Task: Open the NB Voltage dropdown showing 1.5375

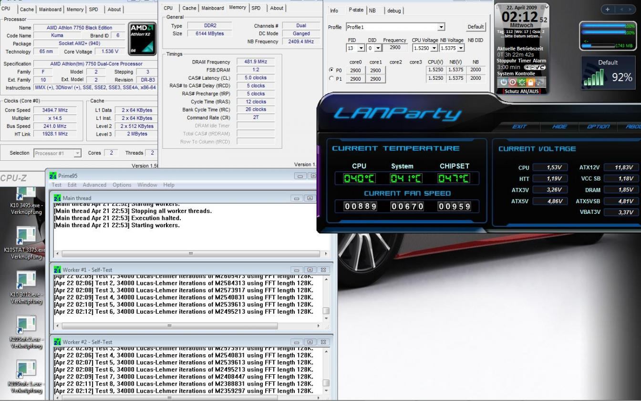Action: [461, 48]
